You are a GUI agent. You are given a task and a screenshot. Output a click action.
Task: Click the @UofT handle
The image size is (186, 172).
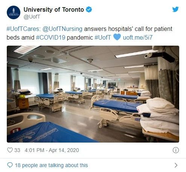tap(32, 17)
